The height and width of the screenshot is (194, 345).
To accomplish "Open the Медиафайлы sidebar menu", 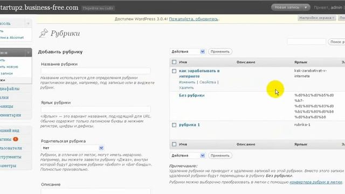I will point(10,88).
